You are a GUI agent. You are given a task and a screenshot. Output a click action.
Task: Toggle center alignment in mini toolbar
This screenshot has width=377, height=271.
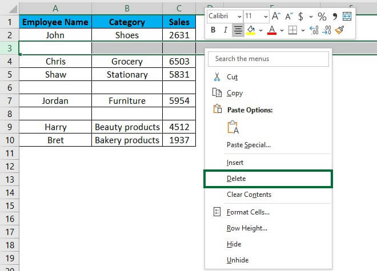(238, 30)
